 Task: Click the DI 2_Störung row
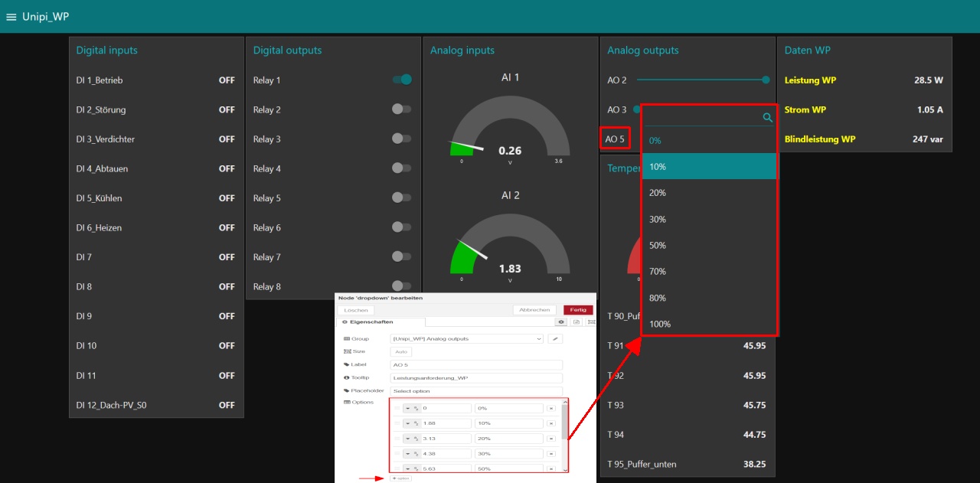pos(156,109)
